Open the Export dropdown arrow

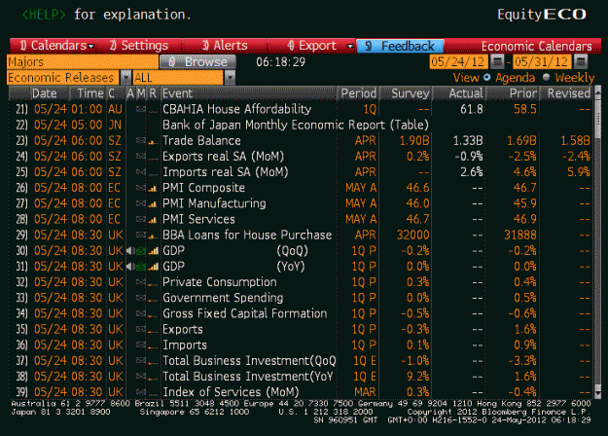(350, 46)
